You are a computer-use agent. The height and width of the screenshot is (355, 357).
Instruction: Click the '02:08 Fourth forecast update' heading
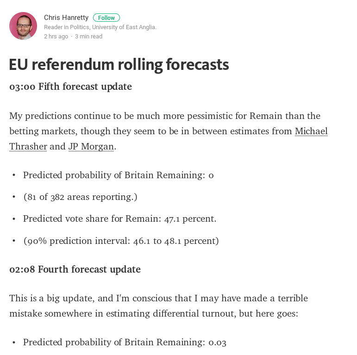[x=75, y=269]
